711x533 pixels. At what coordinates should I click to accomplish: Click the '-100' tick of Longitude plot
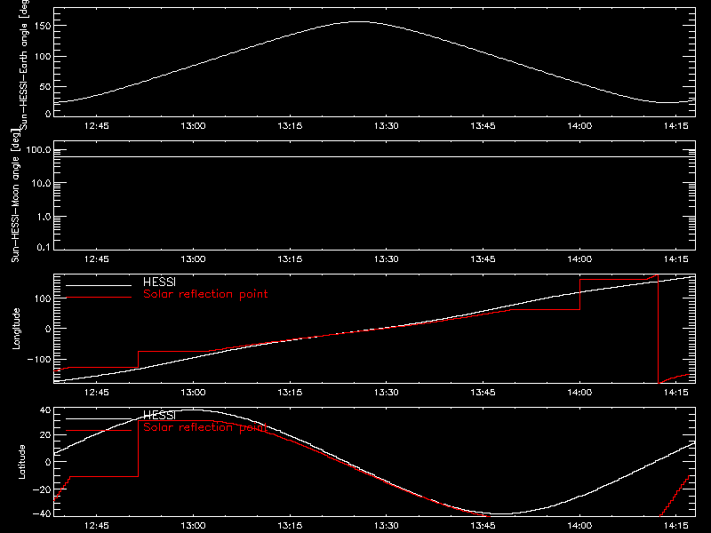pyautogui.click(x=39, y=359)
